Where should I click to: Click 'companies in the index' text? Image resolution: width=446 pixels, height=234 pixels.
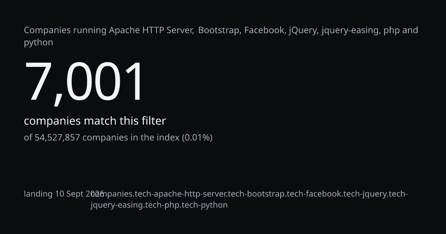coord(131,138)
